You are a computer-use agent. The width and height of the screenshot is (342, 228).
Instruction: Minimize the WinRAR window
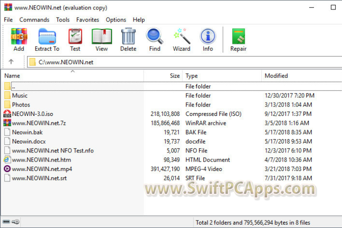point(312,8)
